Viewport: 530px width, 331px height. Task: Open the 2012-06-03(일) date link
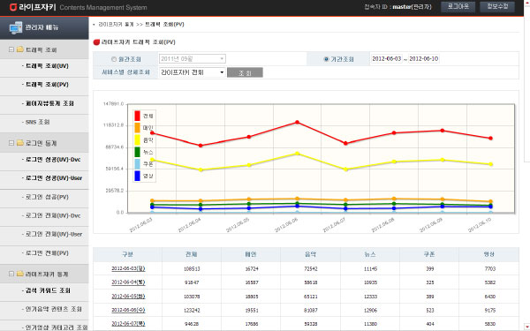128,269
